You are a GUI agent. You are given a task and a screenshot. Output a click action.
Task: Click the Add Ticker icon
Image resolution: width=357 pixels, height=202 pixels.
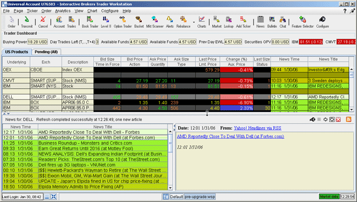(x=243, y=22)
